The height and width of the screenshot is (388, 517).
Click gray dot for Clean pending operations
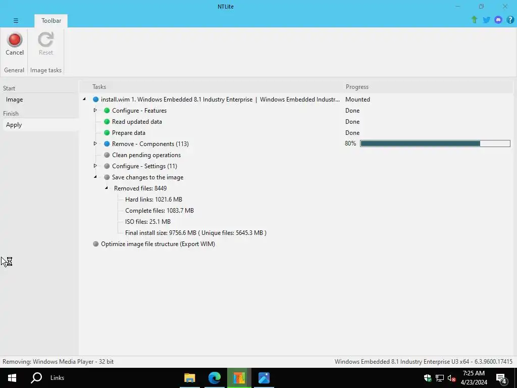[107, 155]
